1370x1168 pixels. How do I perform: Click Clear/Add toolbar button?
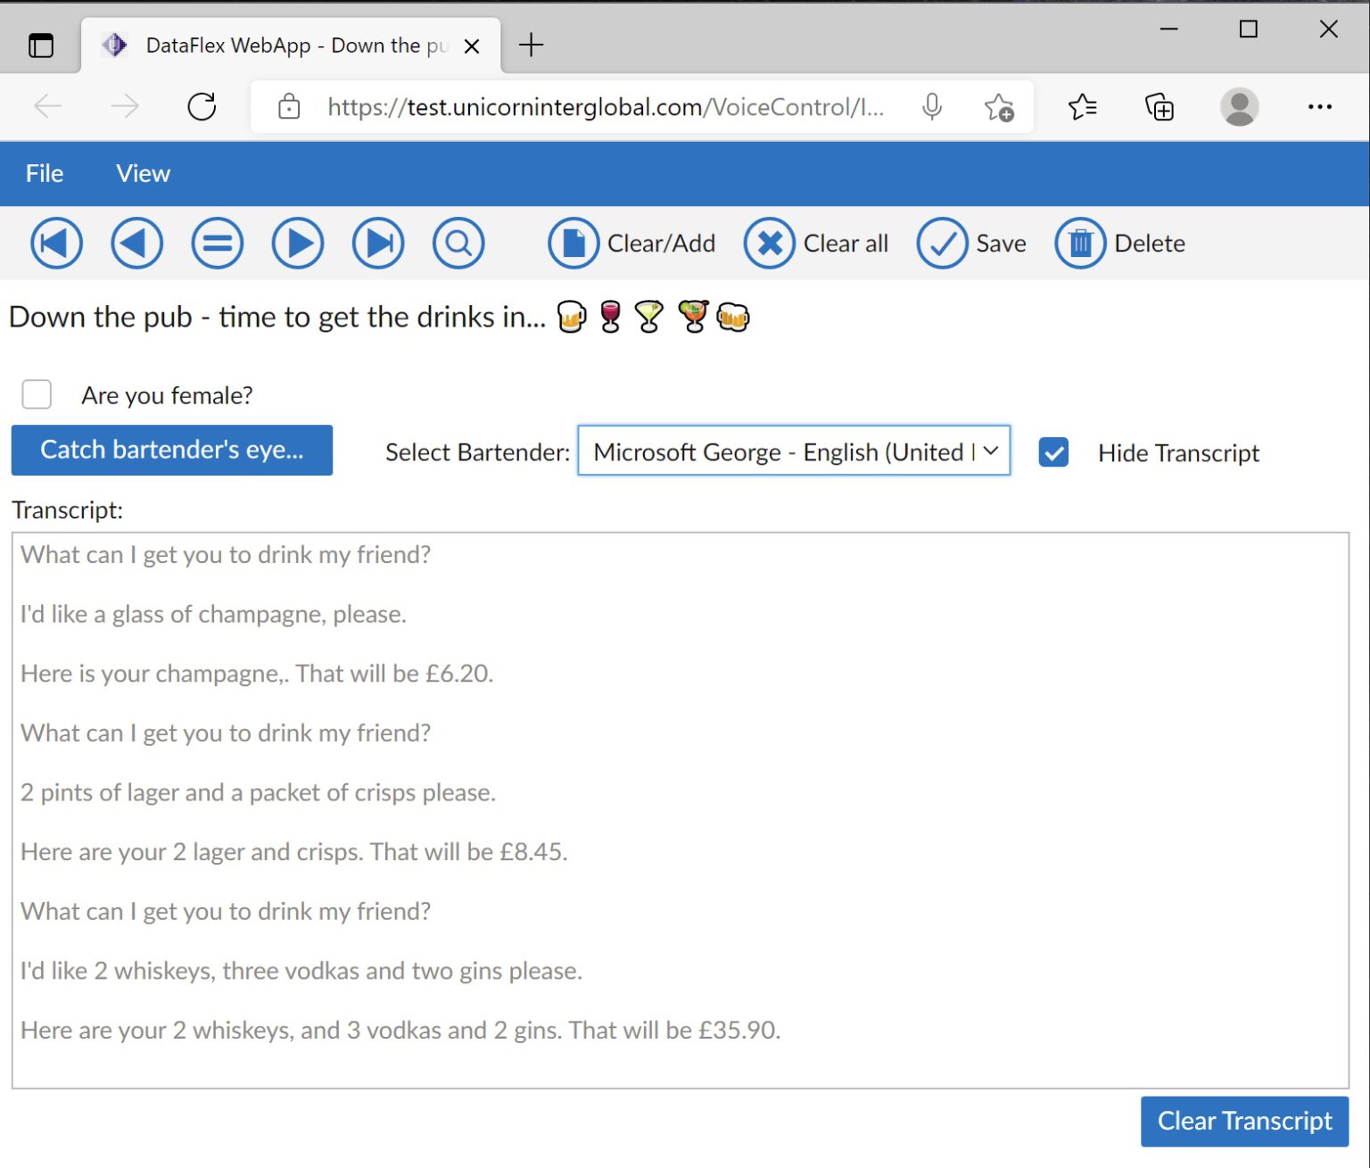[631, 243]
